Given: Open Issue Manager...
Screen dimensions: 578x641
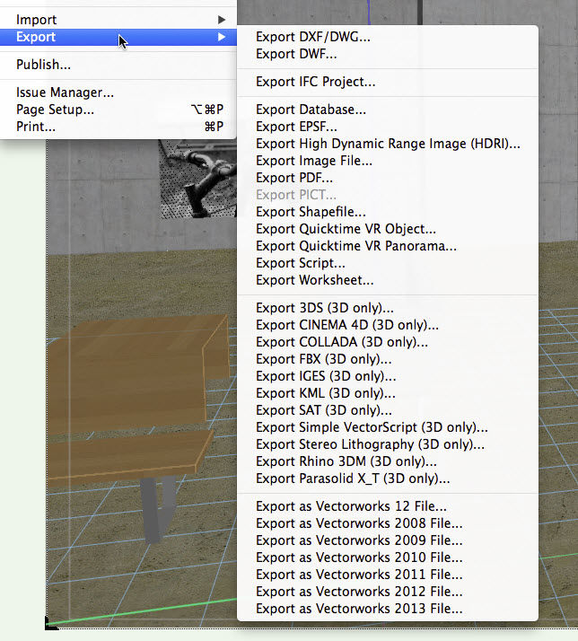Looking at the screenshot, I should pos(118,92).
